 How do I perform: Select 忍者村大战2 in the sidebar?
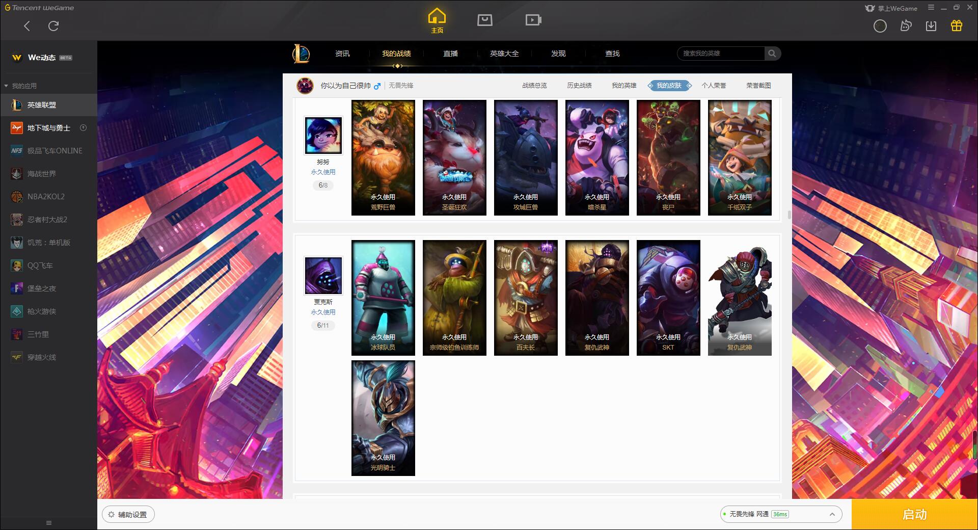pyautogui.click(x=48, y=220)
